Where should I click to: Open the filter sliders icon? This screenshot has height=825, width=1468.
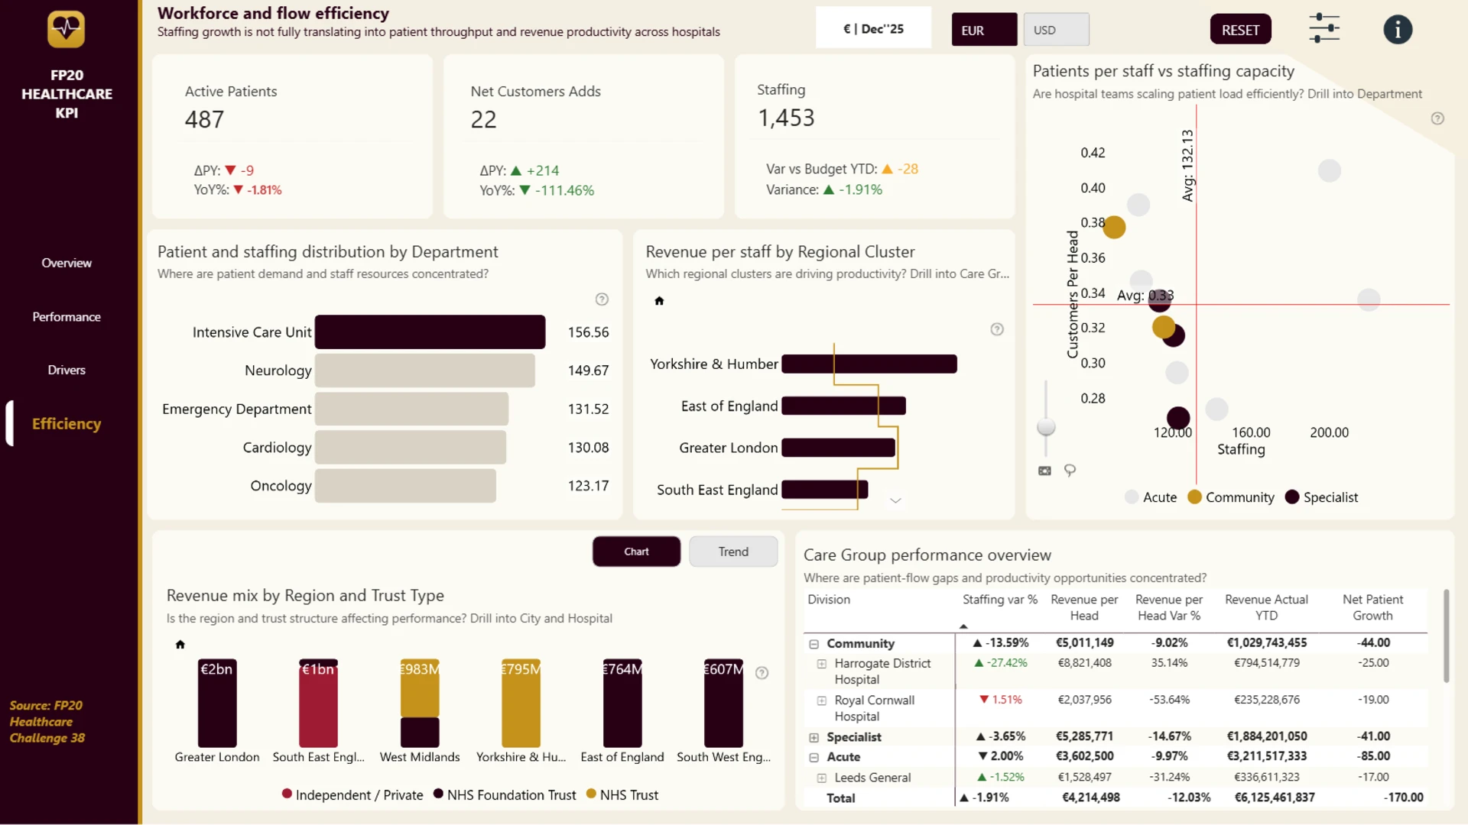pyautogui.click(x=1324, y=29)
